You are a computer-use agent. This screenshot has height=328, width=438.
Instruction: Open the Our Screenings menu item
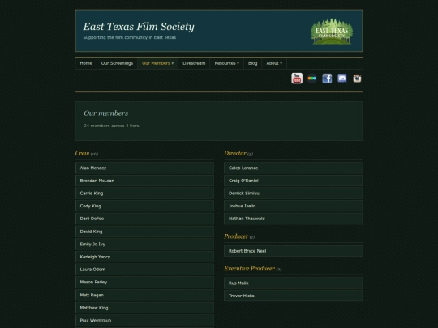pos(117,63)
